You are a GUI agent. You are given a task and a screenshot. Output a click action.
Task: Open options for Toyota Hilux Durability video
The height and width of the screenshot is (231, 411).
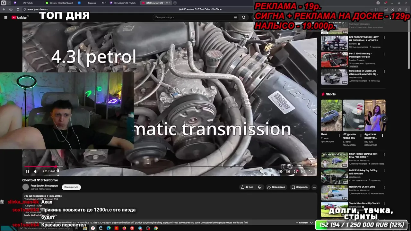[384, 204]
